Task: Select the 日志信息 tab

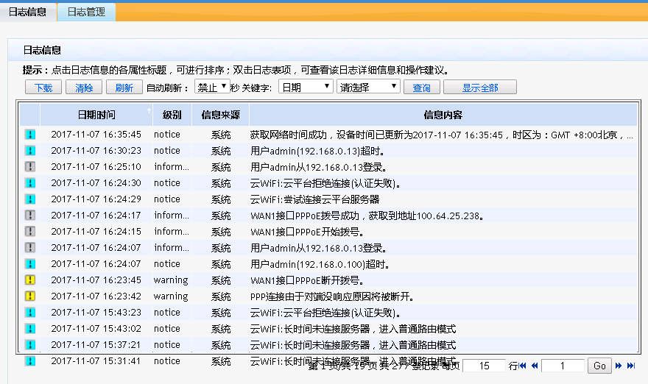Action: (x=28, y=12)
